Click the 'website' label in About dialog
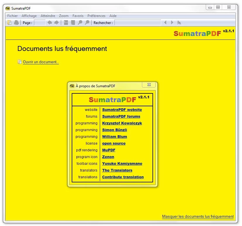The height and width of the screenshot is (226, 242). tap(91, 109)
